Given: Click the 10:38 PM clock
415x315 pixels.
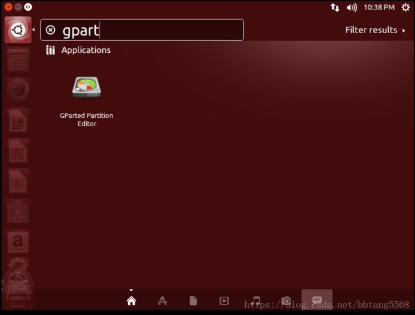Looking at the screenshot, I should [379, 8].
